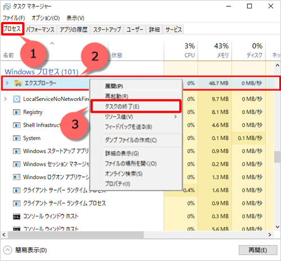The image size is (281, 261).
Task: Expand the エクスプローラー process group
Action: (x=7, y=83)
